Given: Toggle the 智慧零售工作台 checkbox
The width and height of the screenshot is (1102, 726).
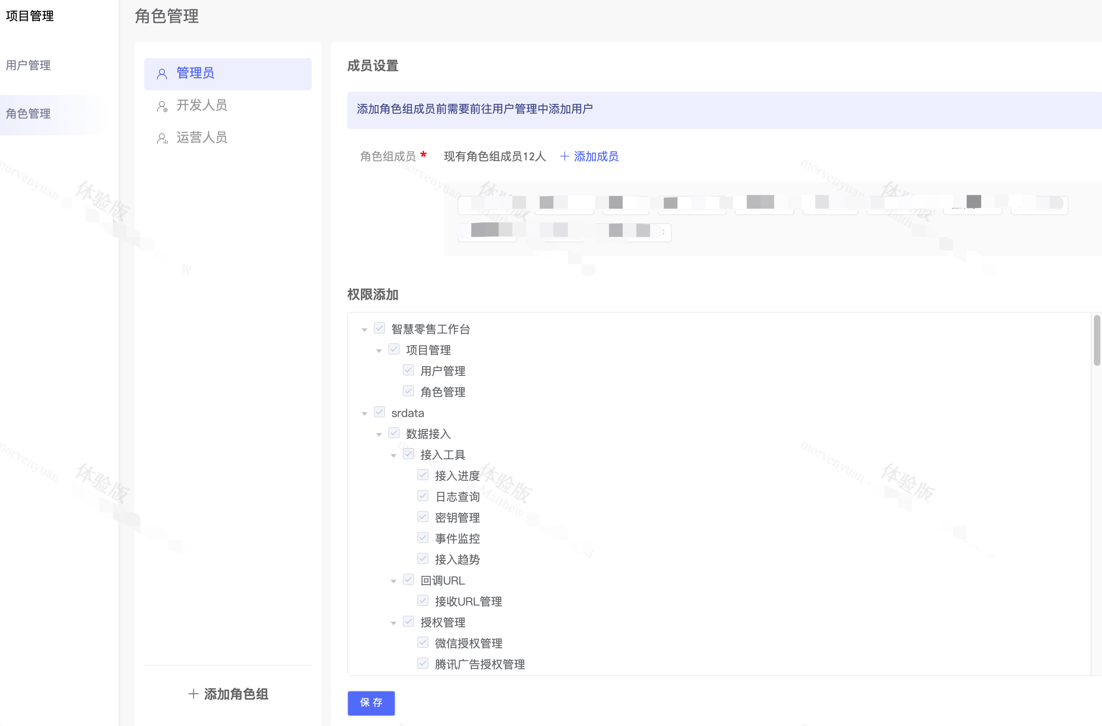Looking at the screenshot, I should 379,328.
